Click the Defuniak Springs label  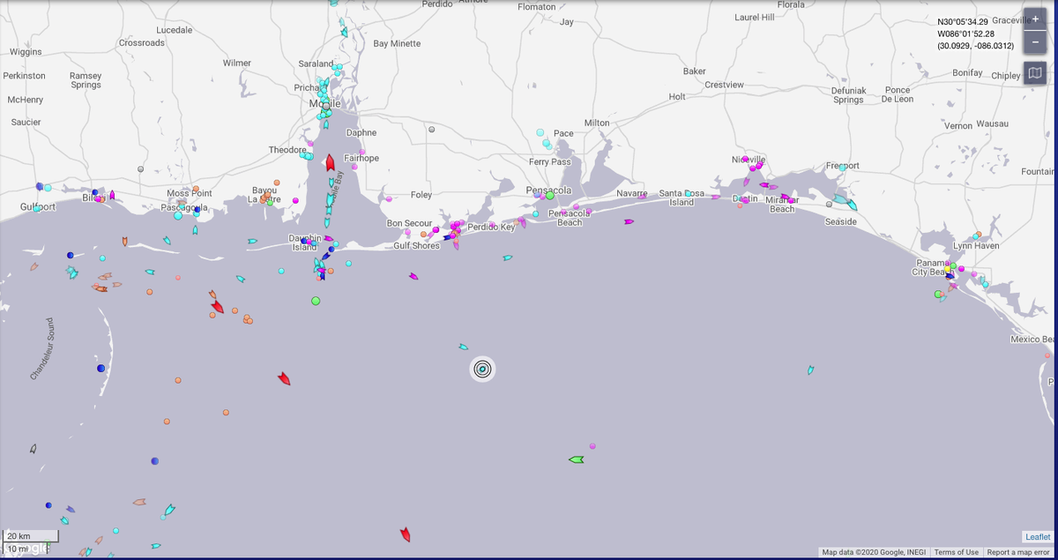(x=849, y=95)
